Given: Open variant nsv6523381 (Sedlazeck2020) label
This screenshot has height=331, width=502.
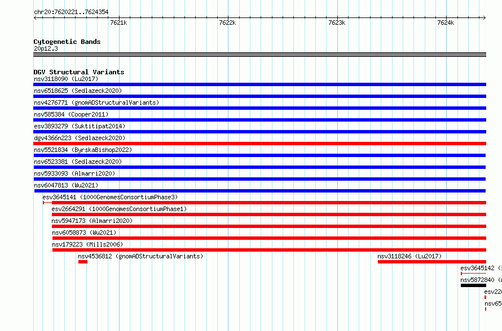Looking at the screenshot, I should [x=78, y=162].
